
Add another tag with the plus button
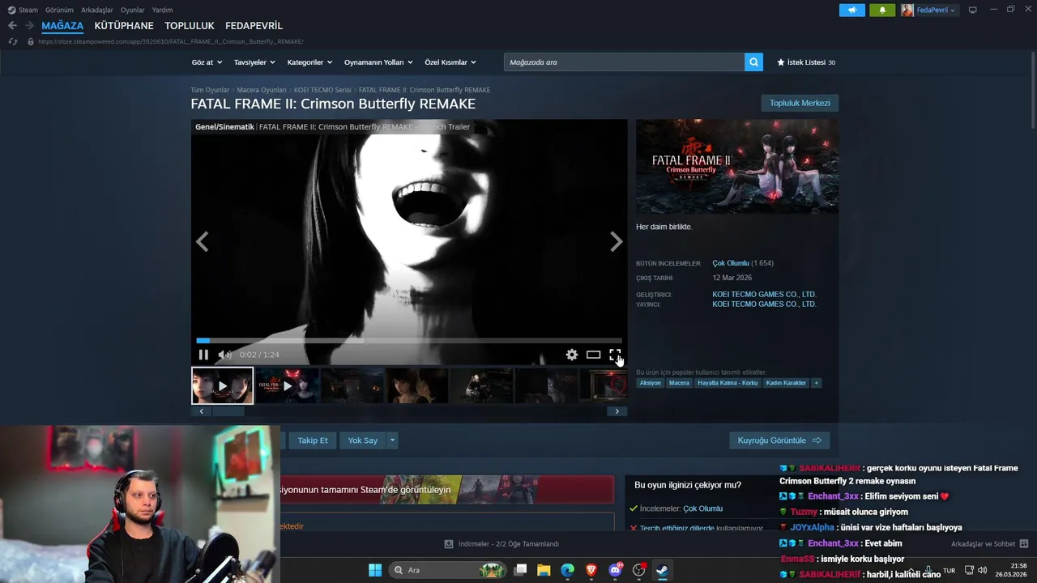[816, 383]
